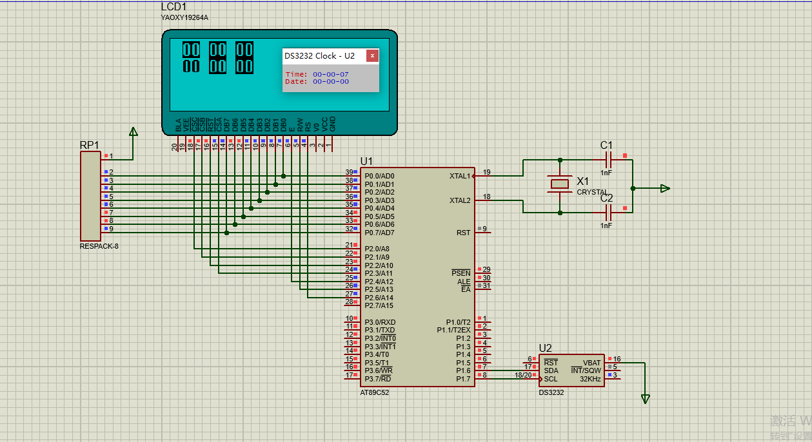Click the BLA pin label on LCD1

point(178,125)
